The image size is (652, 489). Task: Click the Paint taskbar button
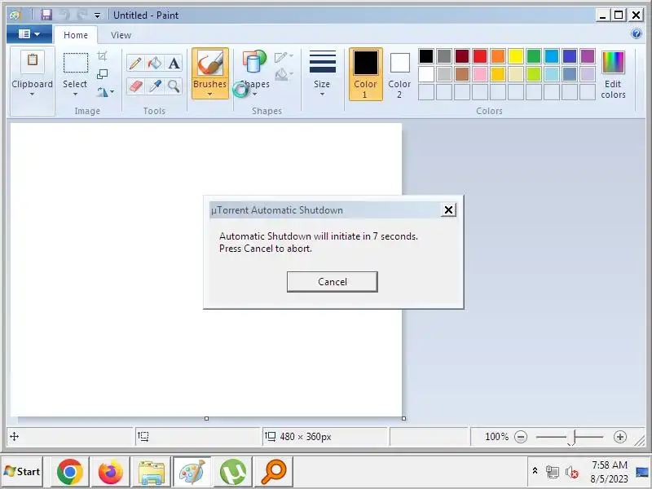point(192,472)
